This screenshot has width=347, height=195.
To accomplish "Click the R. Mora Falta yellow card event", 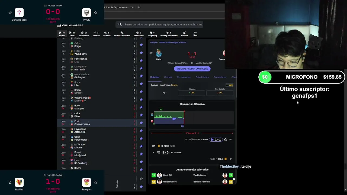I will tap(164, 146).
